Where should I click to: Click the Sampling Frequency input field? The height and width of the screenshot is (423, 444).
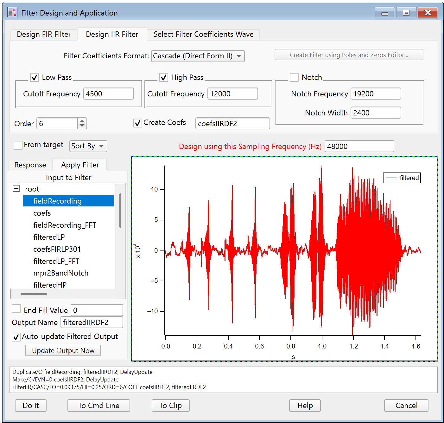coord(359,146)
